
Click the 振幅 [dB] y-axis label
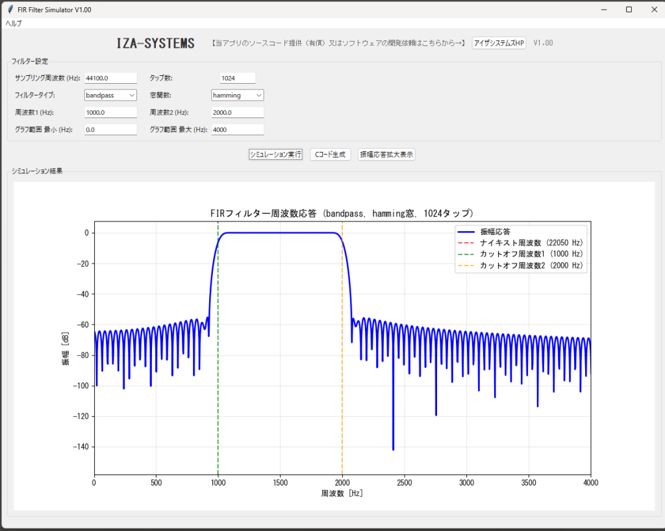66,349
